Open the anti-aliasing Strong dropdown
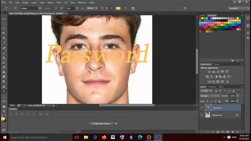This screenshot has width=251, height=141. click(92, 8)
